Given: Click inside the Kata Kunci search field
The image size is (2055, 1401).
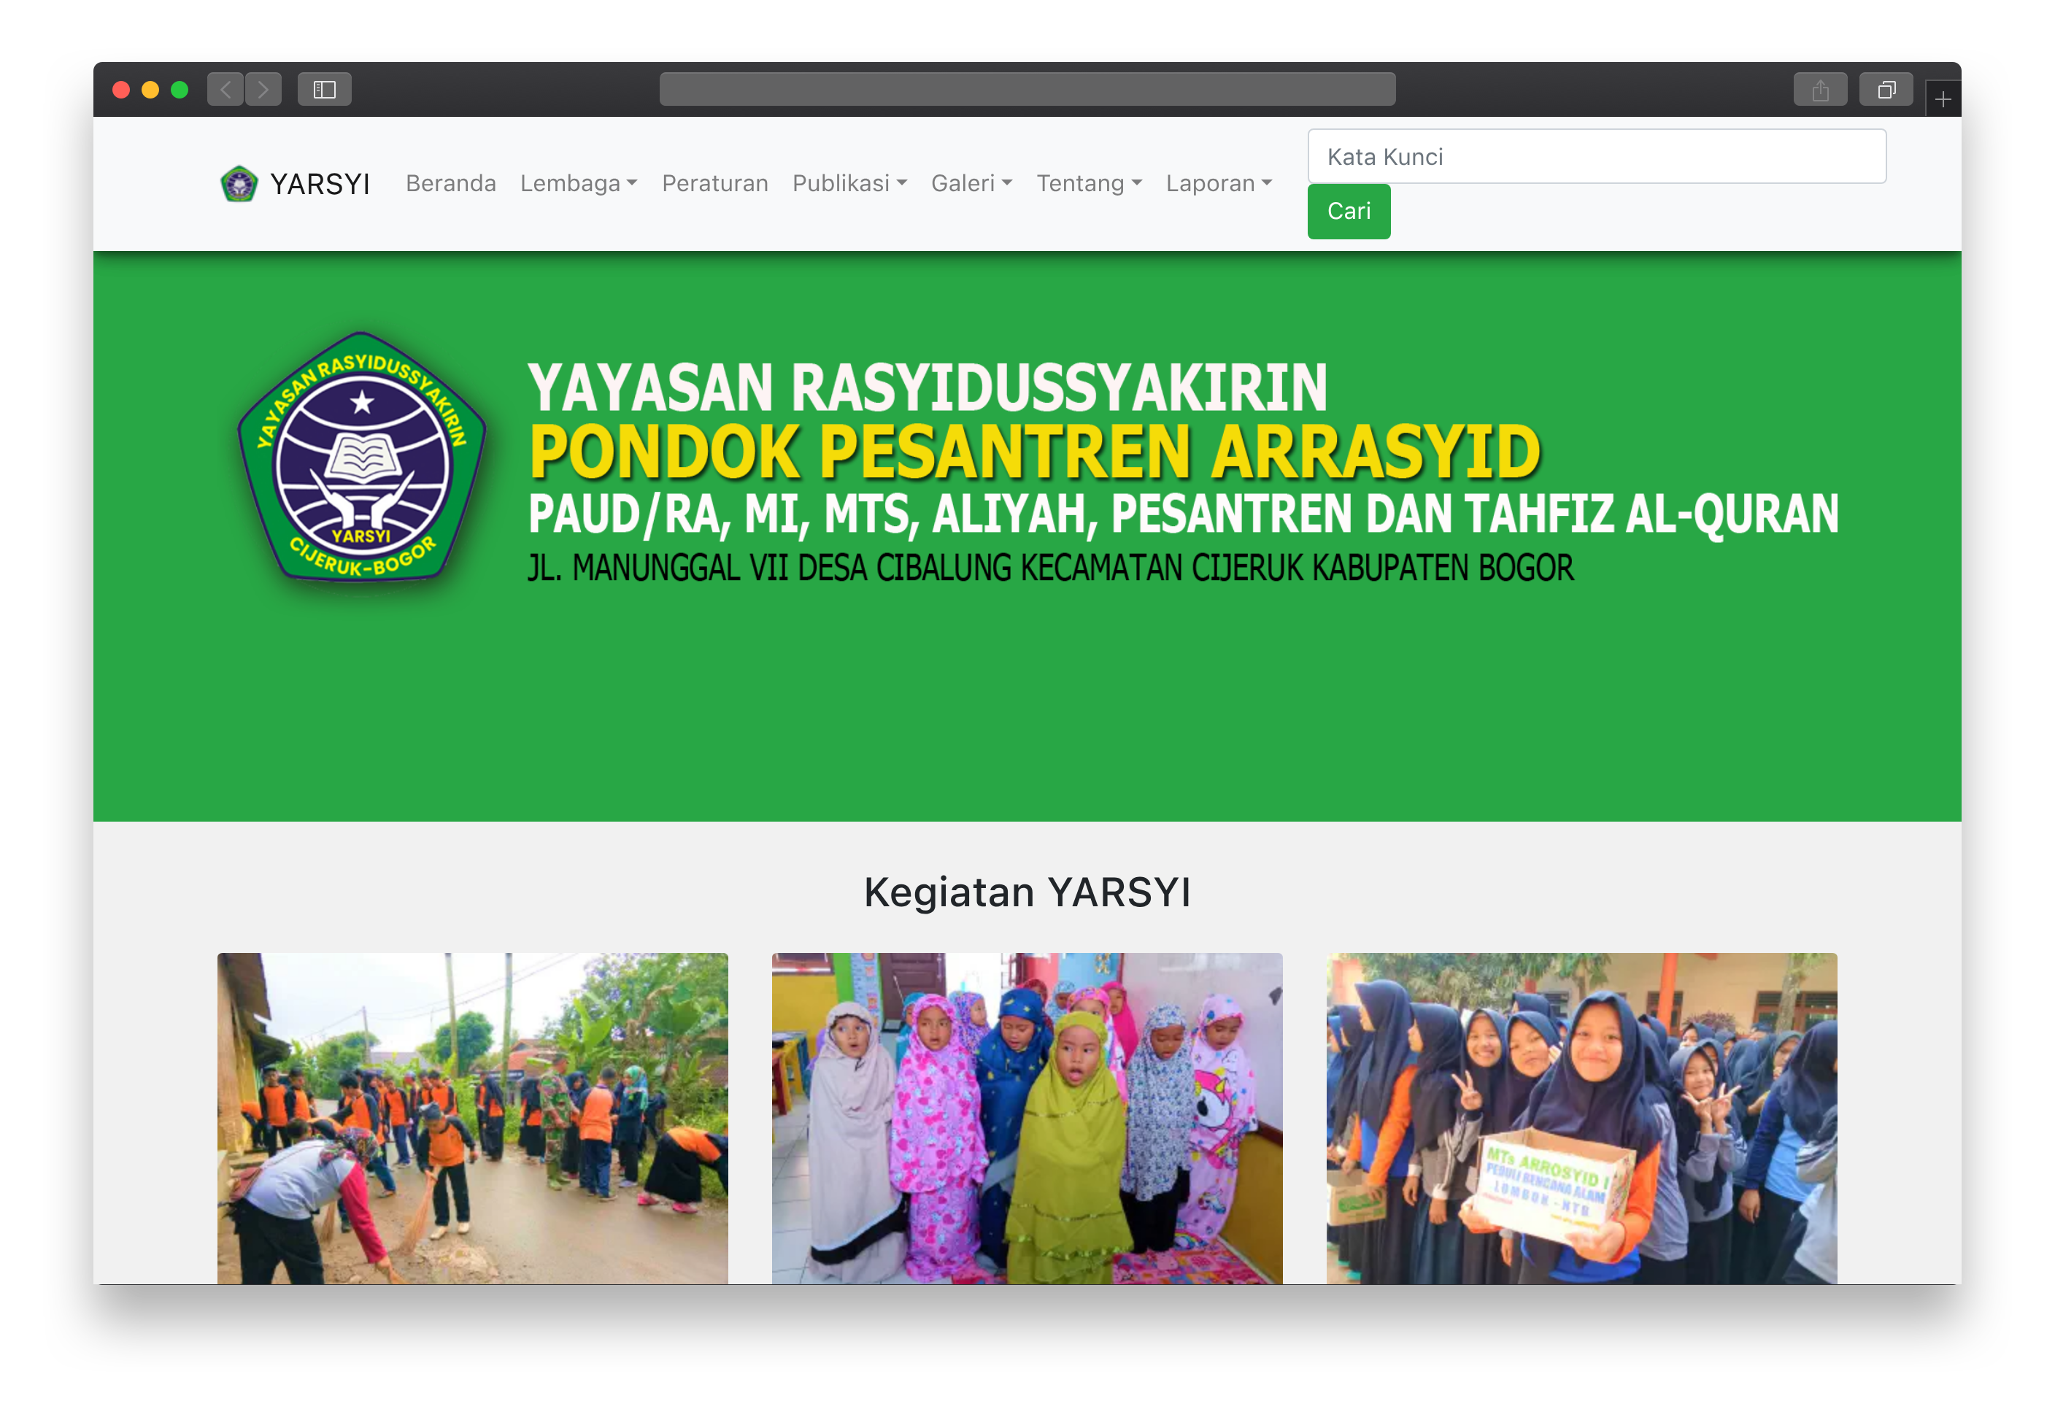Looking at the screenshot, I should (1597, 155).
